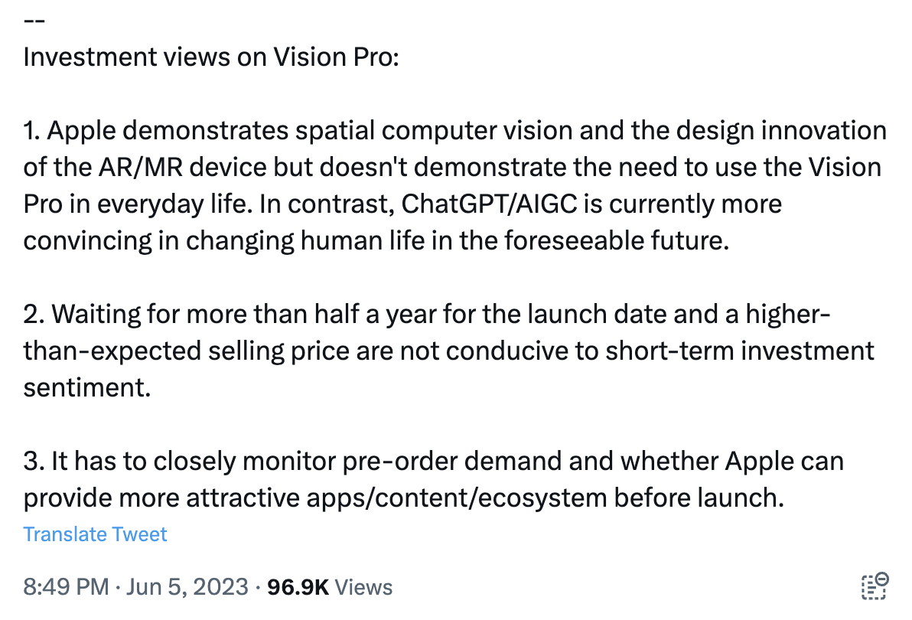
Task: Click the word Views beside the count
Action: click(x=363, y=587)
